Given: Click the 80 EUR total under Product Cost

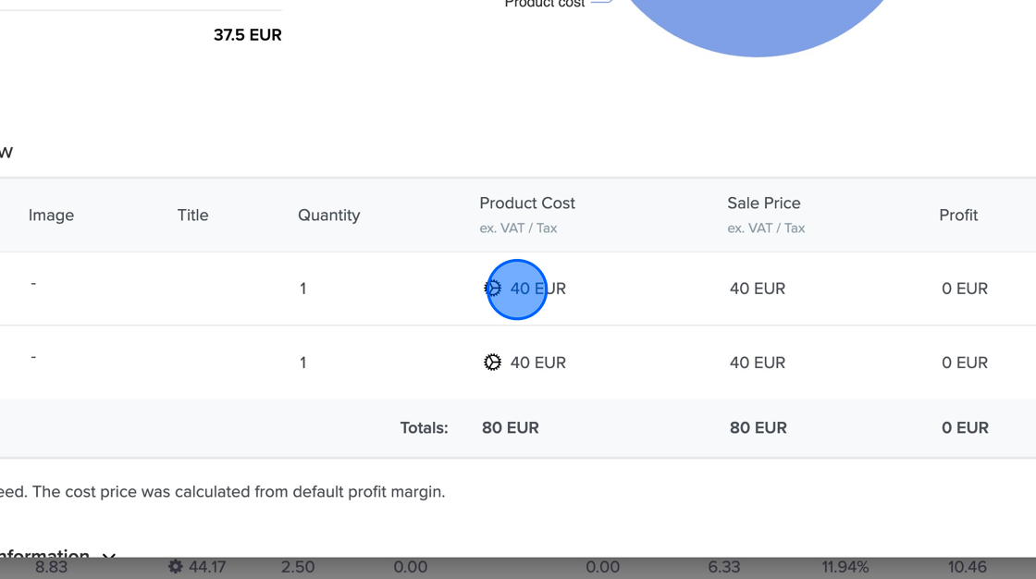Looking at the screenshot, I should tap(511, 427).
